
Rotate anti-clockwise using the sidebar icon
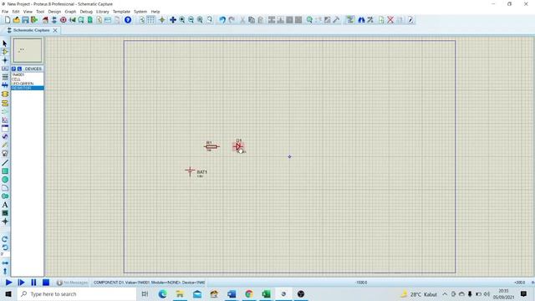5,247
